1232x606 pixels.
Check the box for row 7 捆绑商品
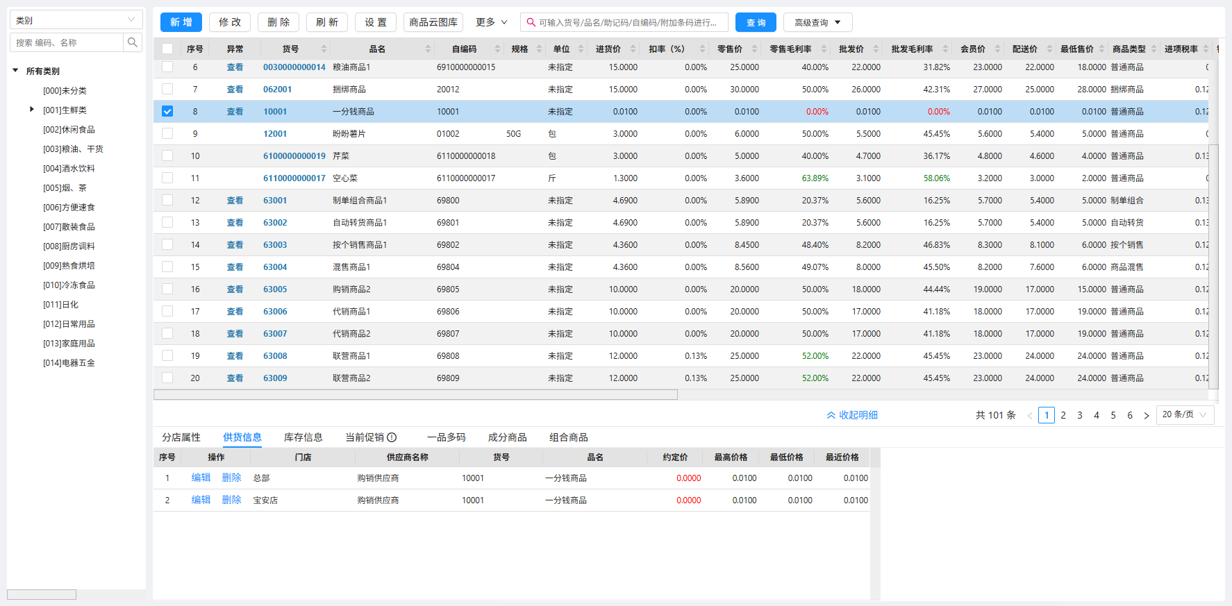[167, 89]
